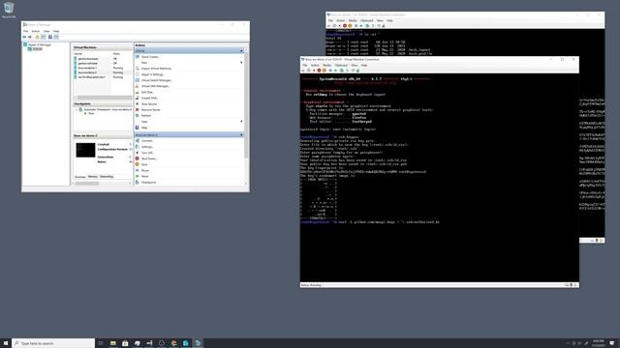Click Back arrow in Hyper-V Manager toolbar

coord(24,37)
